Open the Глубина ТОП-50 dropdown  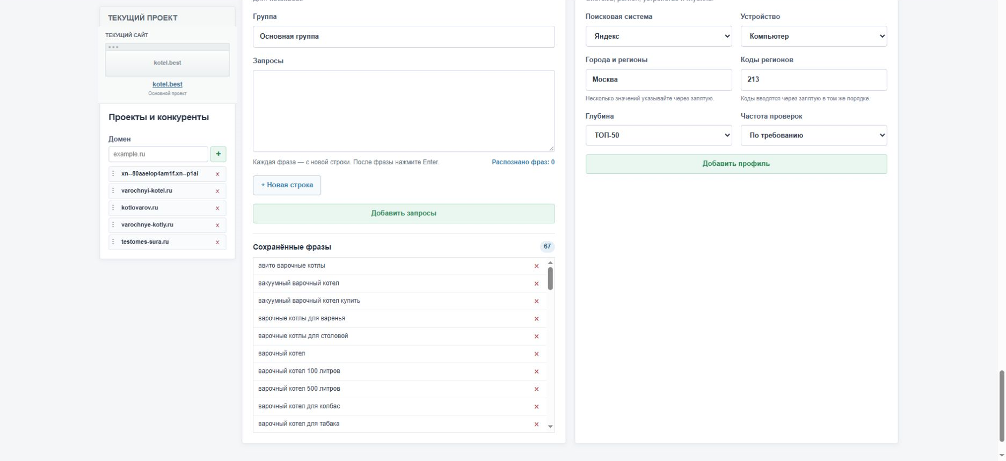tap(659, 135)
